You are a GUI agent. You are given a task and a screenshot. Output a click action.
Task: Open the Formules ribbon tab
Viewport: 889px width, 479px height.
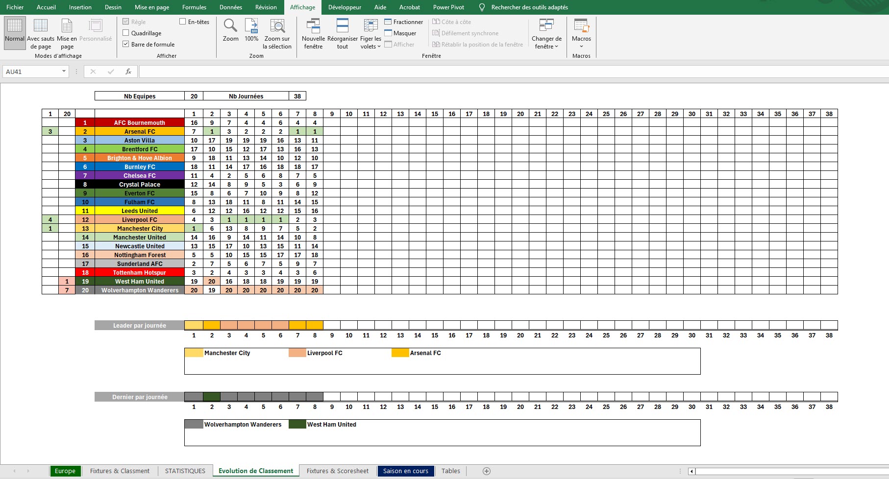(x=194, y=7)
